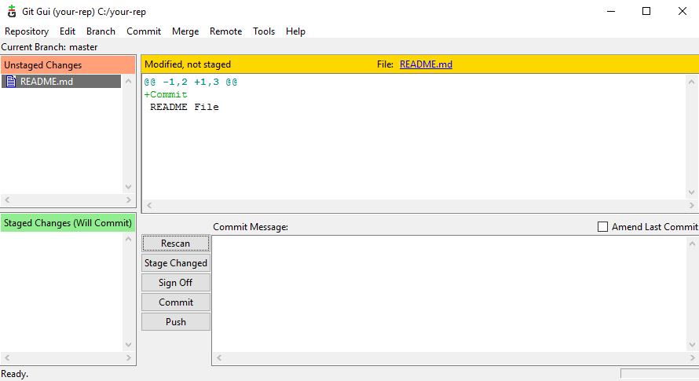699x381 pixels.
Task: Click the Push button
Action: coord(176,322)
